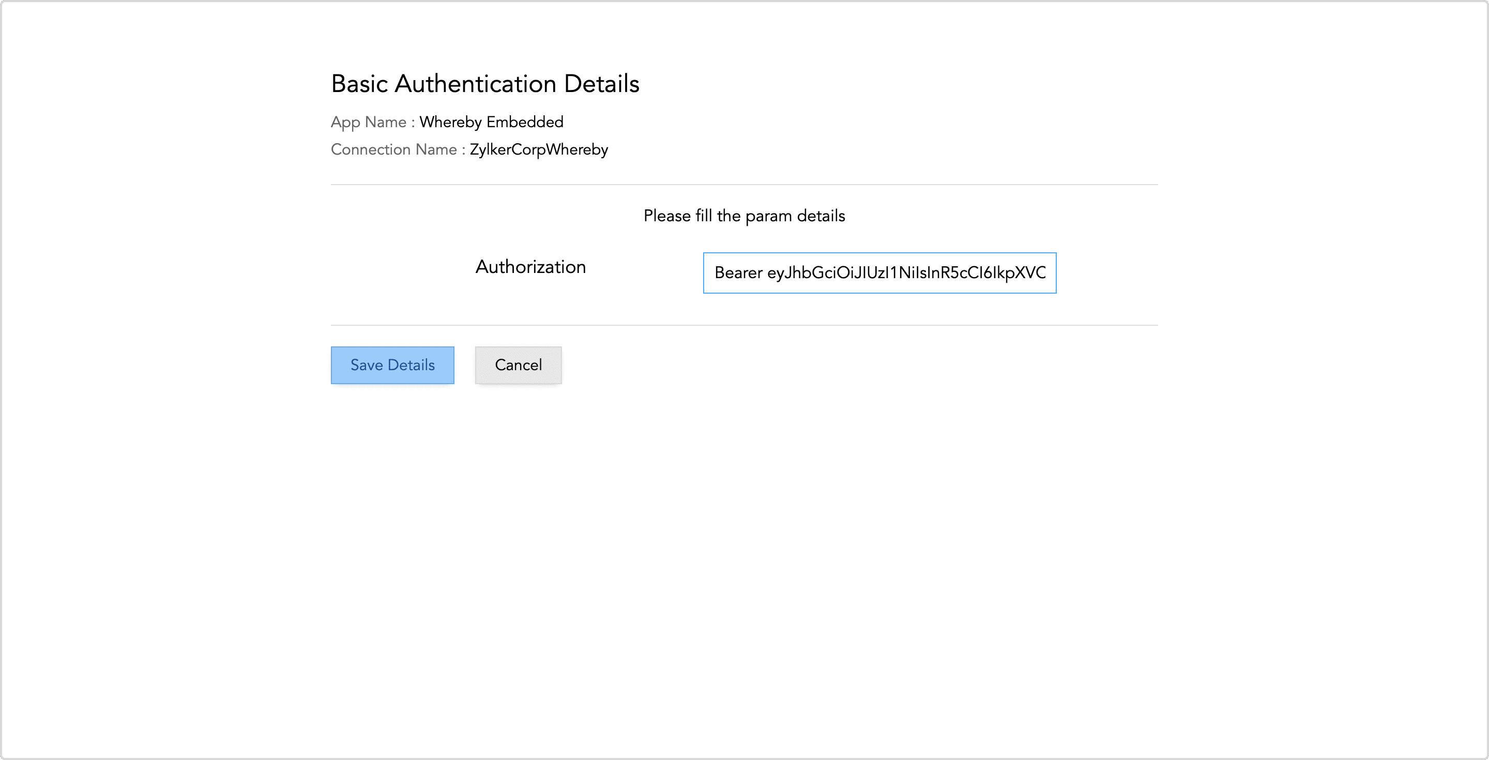1489x760 pixels.
Task: Click the 'Connection Name :' label
Action: click(x=398, y=150)
